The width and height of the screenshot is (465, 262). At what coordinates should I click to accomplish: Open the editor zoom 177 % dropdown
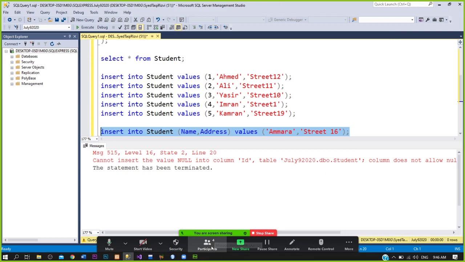(97, 139)
